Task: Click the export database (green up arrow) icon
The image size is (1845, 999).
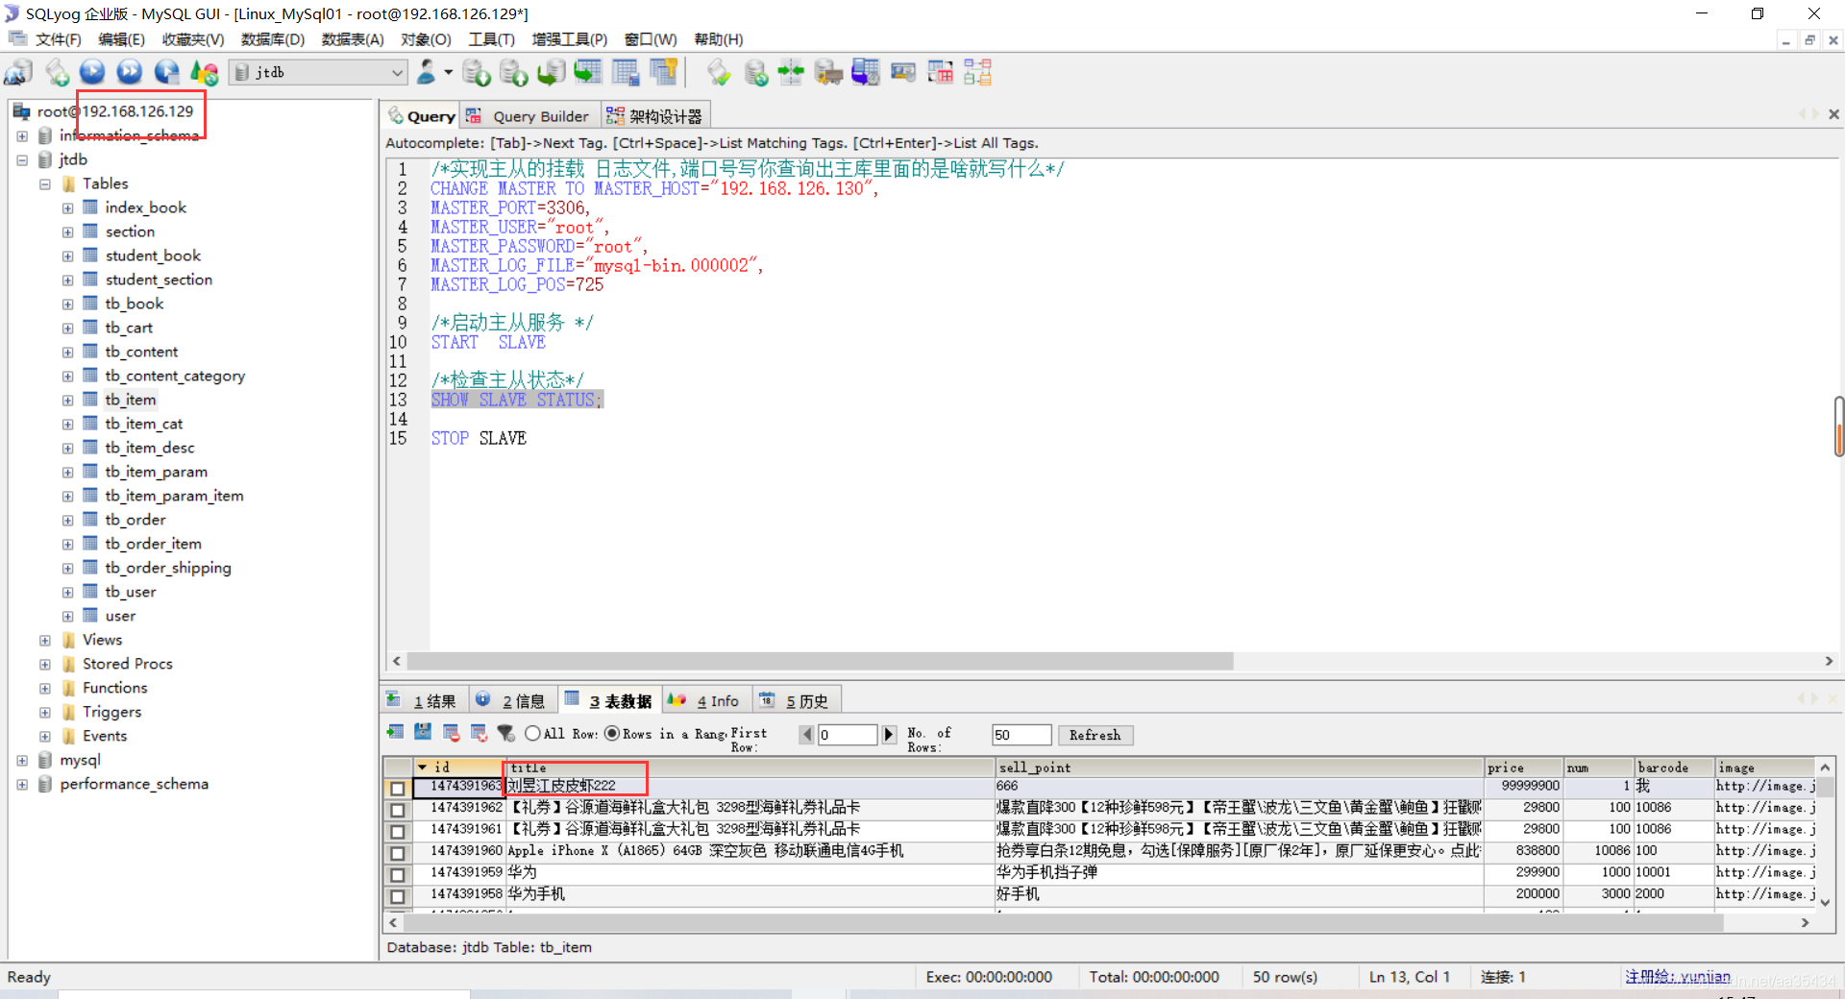Action: coord(514,72)
